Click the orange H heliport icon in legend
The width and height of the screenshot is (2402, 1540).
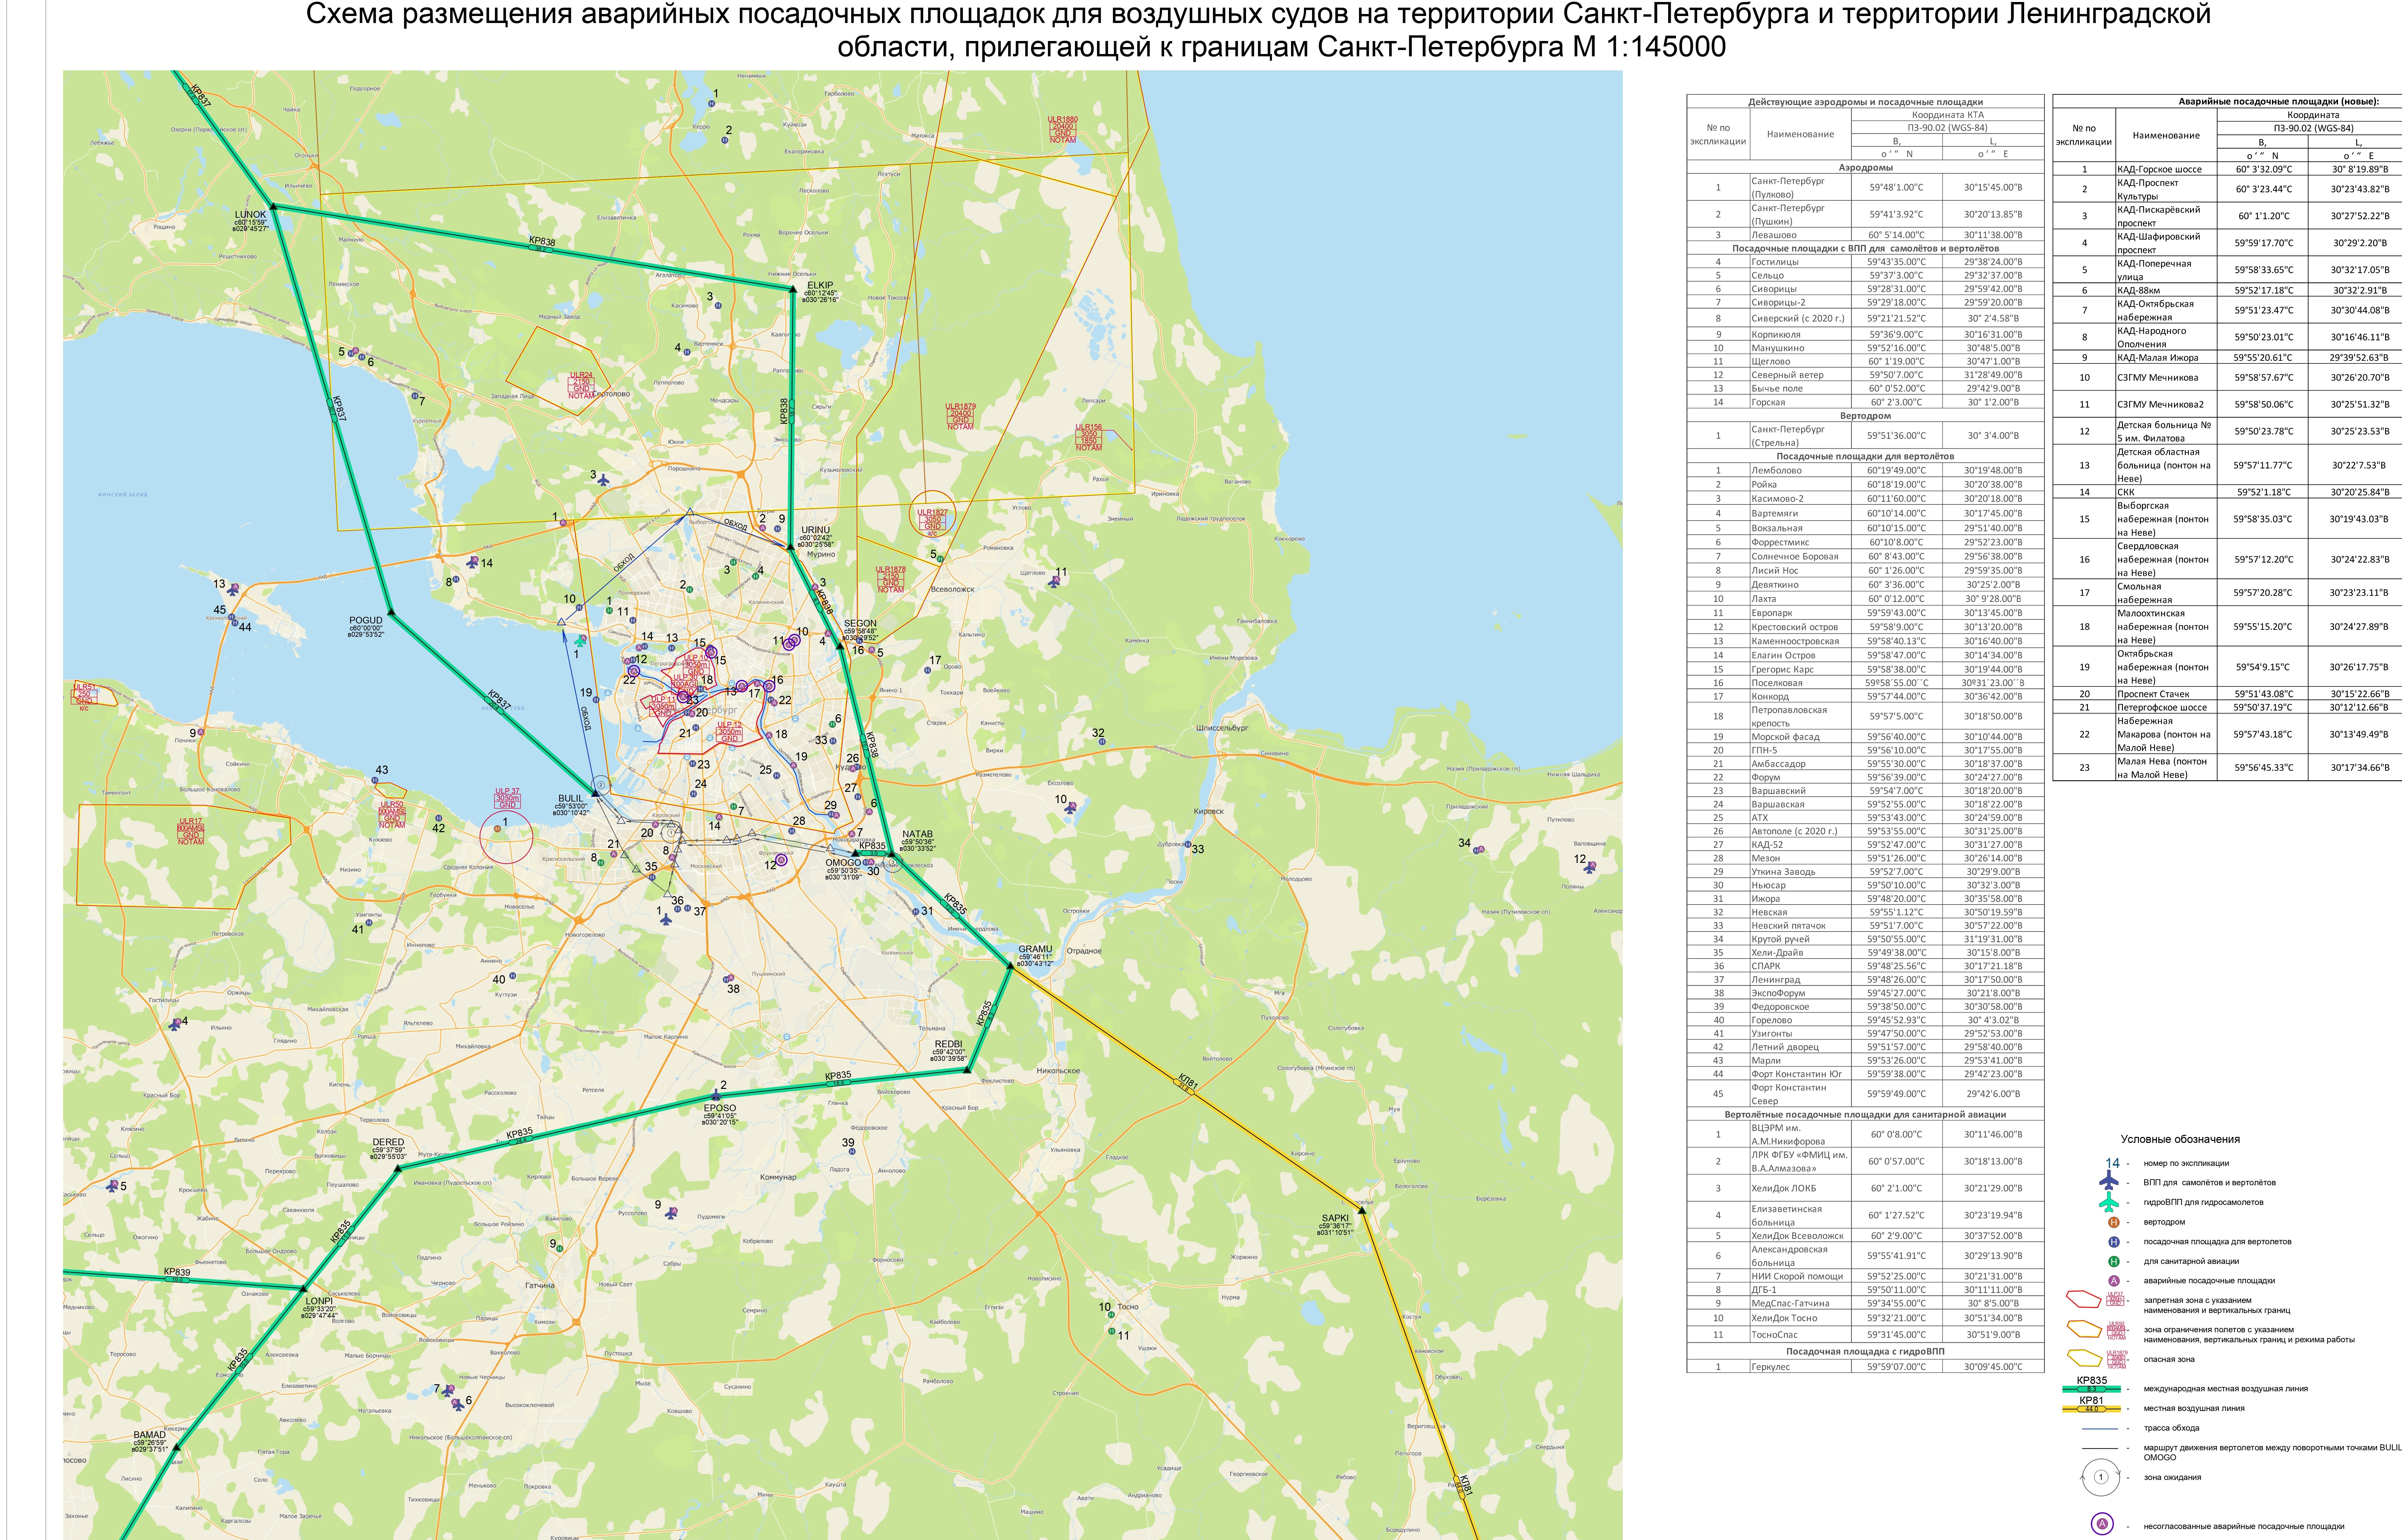[x=2114, y=1222]
